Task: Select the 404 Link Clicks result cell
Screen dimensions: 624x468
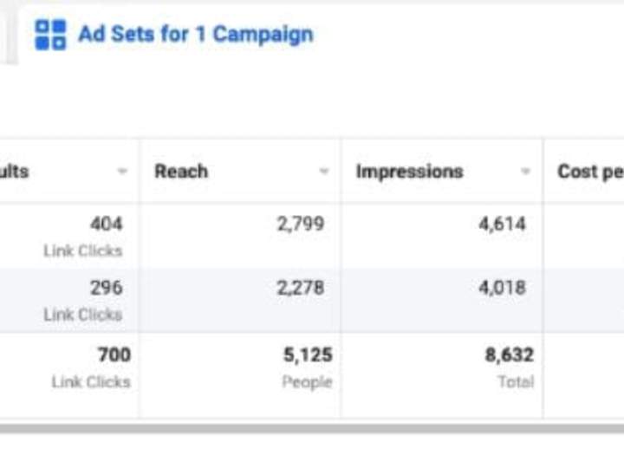Action: tap(69, 237)
